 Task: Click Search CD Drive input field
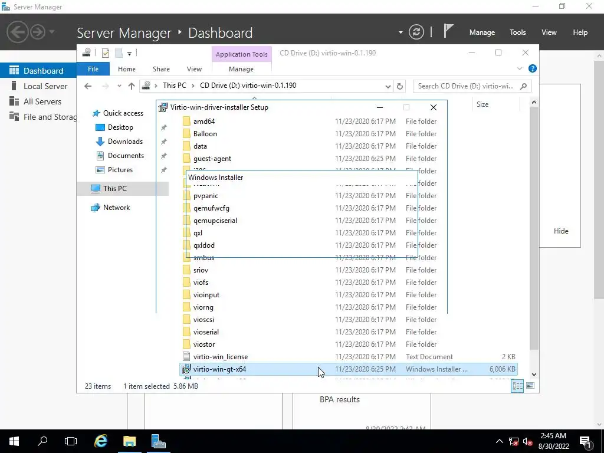pos(472,86)
